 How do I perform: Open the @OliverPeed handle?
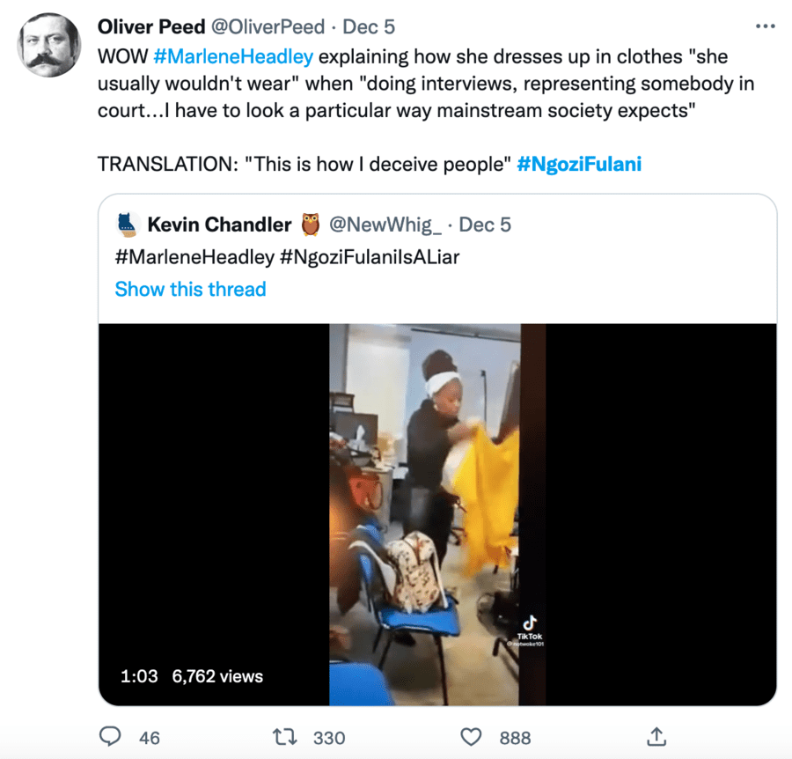[x=268, y=26]
